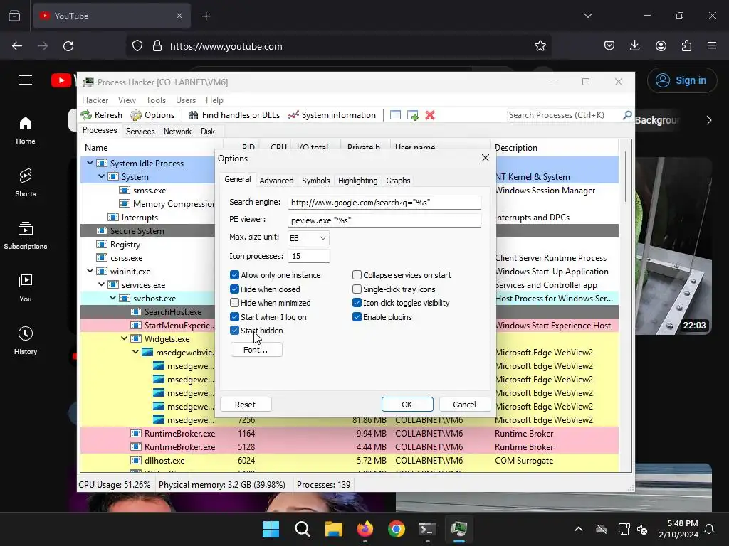Click the Save to Pocket icon

click(609, 45)
